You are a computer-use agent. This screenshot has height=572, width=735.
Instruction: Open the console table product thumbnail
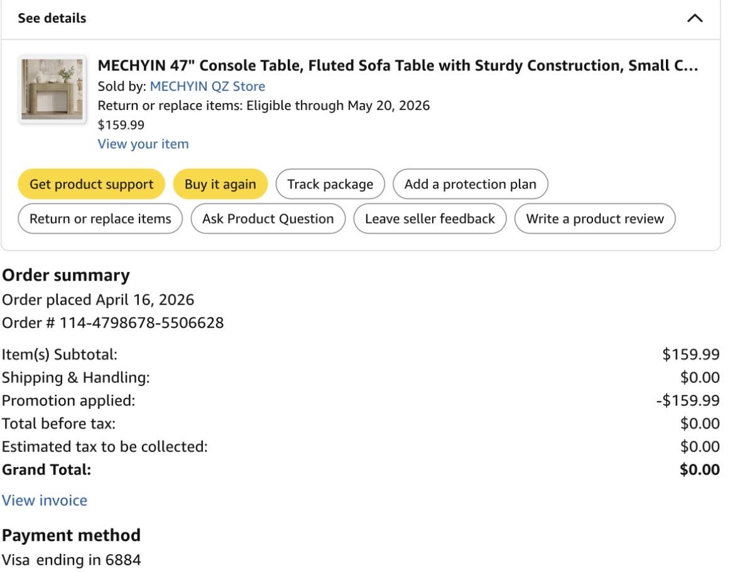click(x=52, y=89)
